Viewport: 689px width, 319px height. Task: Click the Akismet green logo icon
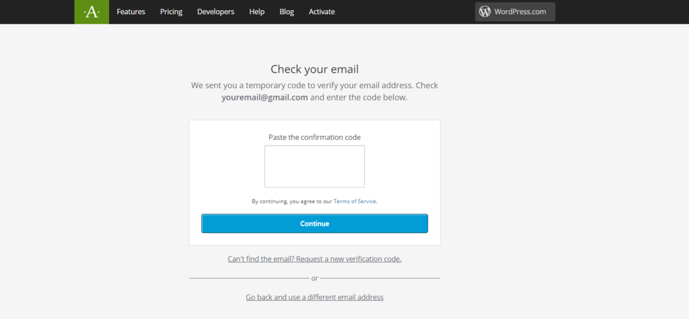(92, 12)
